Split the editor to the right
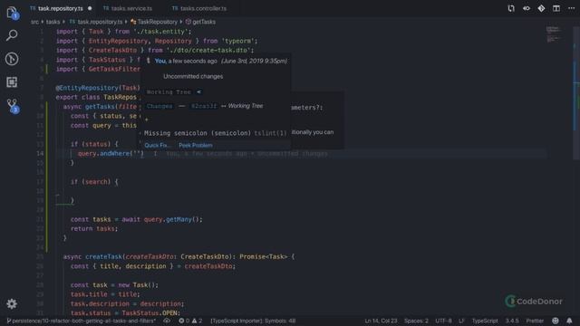Image resolution: width=580 pixels, height=326 pixels. (x=556, y=8)
